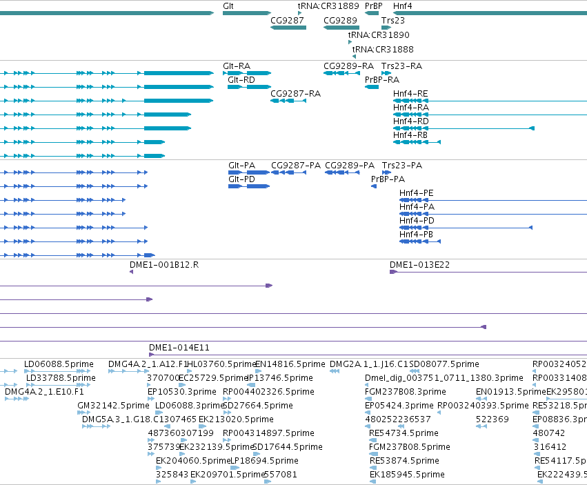Select the tRNA:CR31889 label
Screen dimensions: 587x485
point(328,6)
